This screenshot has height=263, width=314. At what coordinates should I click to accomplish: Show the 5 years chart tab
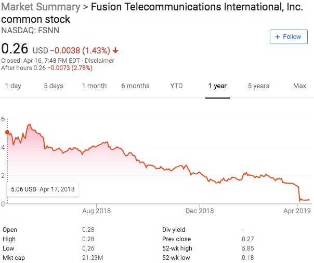coord(258,86)
